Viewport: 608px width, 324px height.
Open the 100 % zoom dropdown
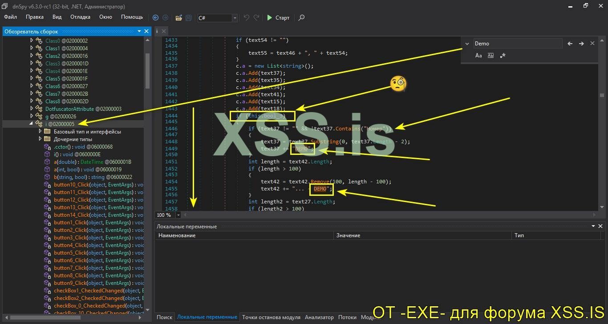(x=178, y=215)
